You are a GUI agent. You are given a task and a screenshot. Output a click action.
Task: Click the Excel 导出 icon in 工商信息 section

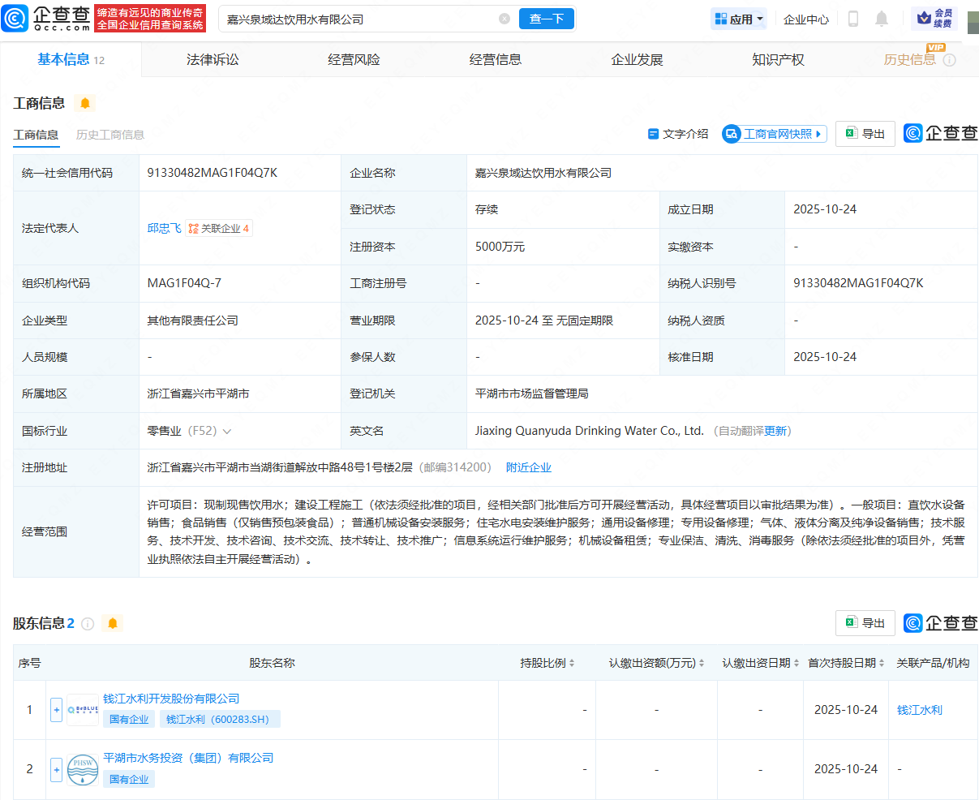(x=865, y=134)
